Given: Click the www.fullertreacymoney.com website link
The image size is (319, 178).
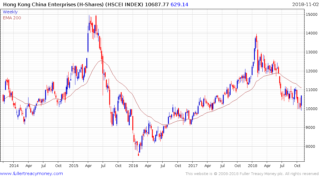Looking at the screenshot, I should coord(31,174).
